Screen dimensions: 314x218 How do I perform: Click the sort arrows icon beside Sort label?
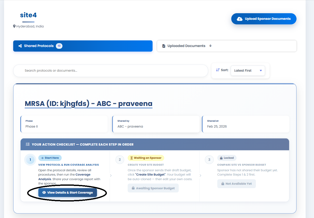(x=218, y=70)
